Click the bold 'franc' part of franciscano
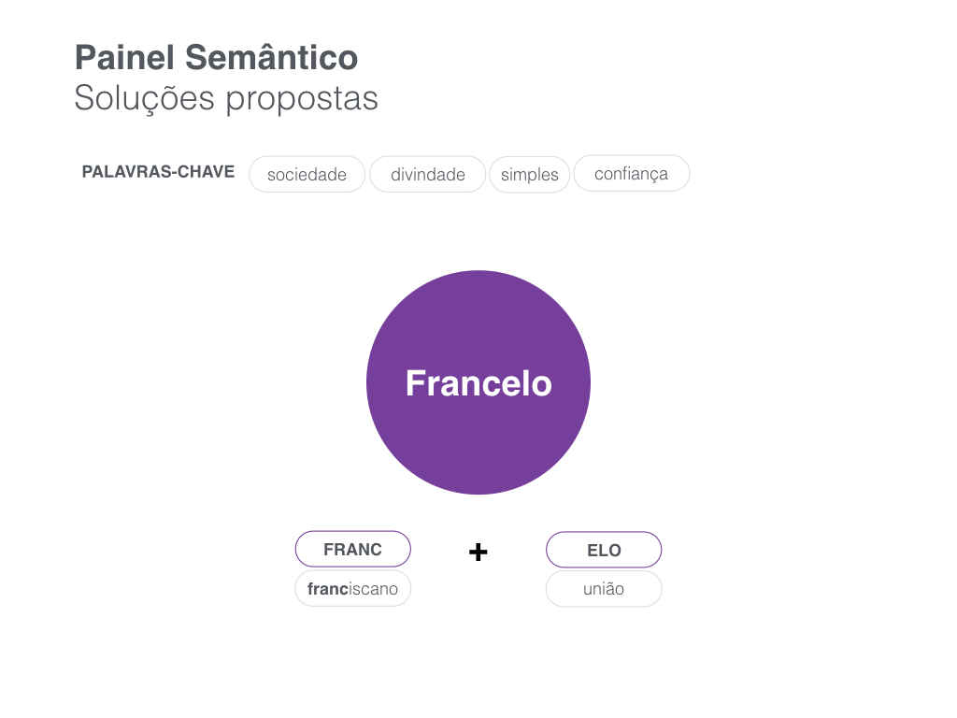This screenshot has width=957, height=718. [x=328, y=589]
